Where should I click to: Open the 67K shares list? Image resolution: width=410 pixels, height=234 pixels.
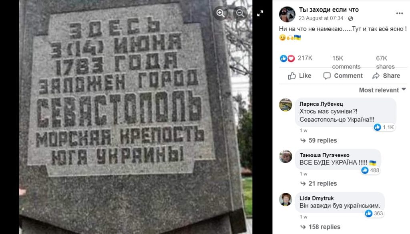point(385,62)
